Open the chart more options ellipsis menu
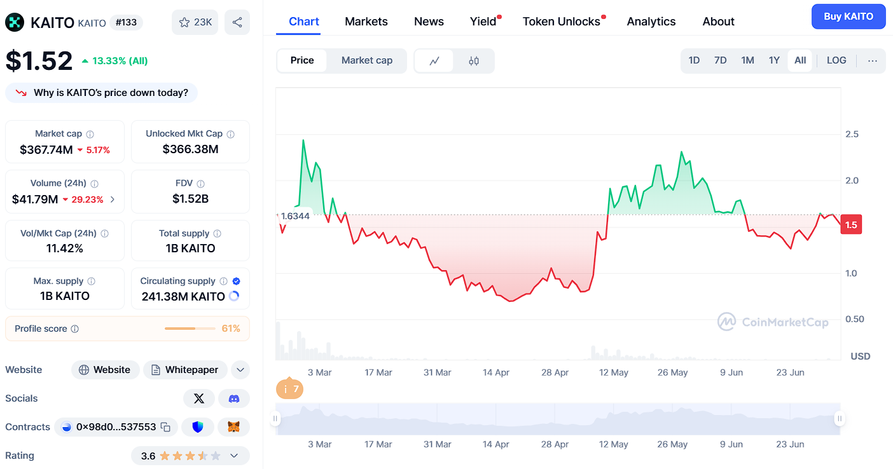This screenshot has height=469, width=893. pos(873,61)
